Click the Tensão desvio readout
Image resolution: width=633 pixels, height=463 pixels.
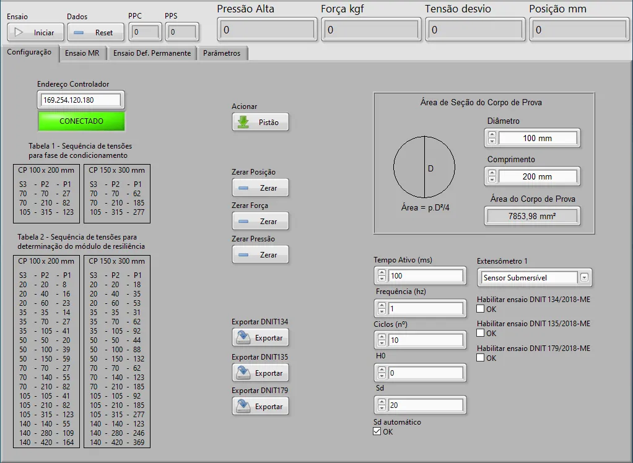[x=475, y=30]
